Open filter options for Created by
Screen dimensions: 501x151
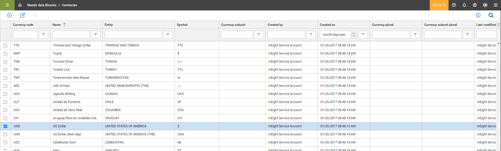click(x=311, y=35)
